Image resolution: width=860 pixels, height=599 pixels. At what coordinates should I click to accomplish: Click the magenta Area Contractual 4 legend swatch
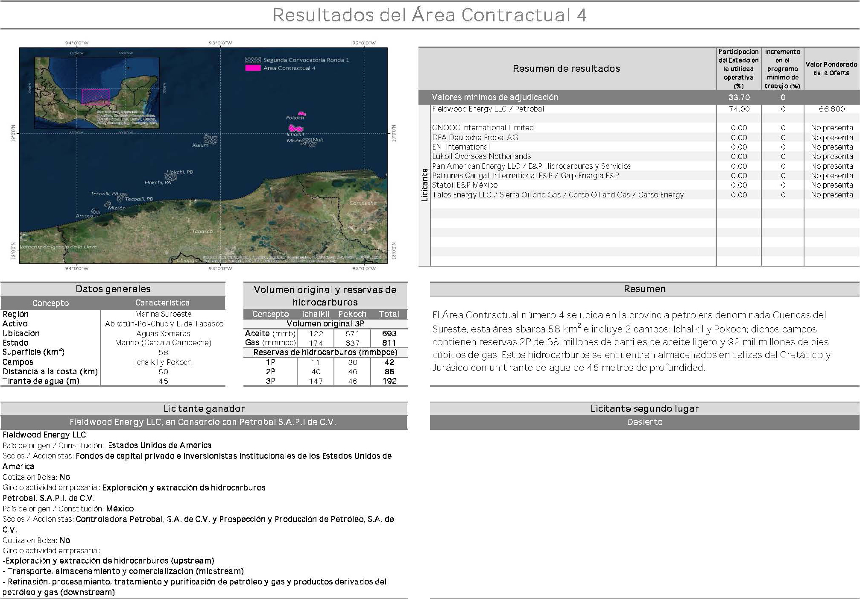(x=253, y=68)
